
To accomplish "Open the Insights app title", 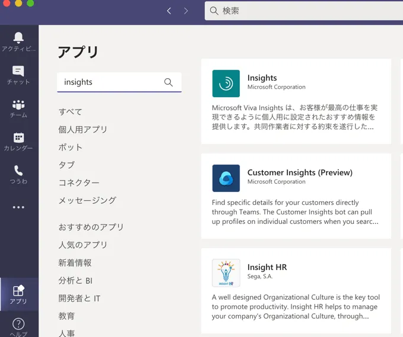I will click(x=262, y=78).
